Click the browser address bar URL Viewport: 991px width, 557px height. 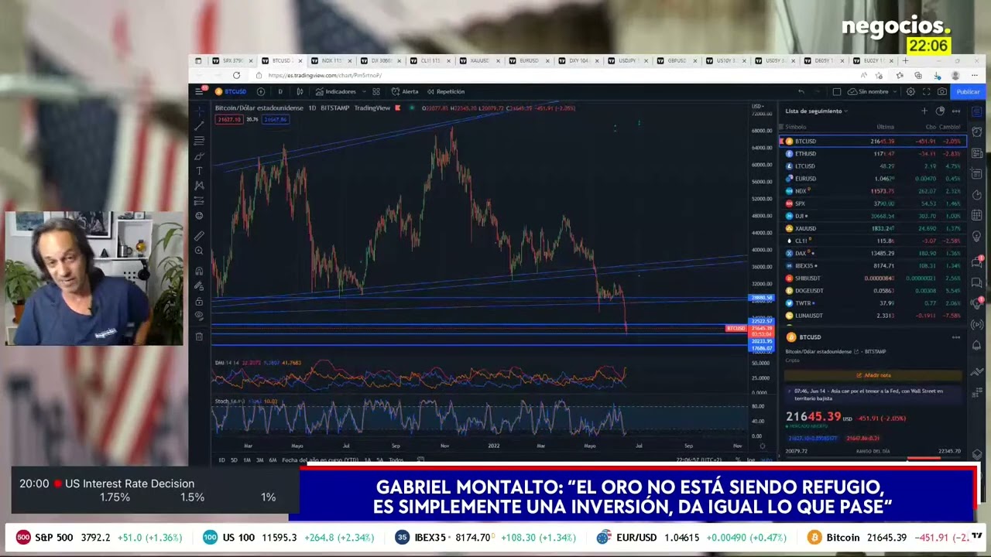324,75
